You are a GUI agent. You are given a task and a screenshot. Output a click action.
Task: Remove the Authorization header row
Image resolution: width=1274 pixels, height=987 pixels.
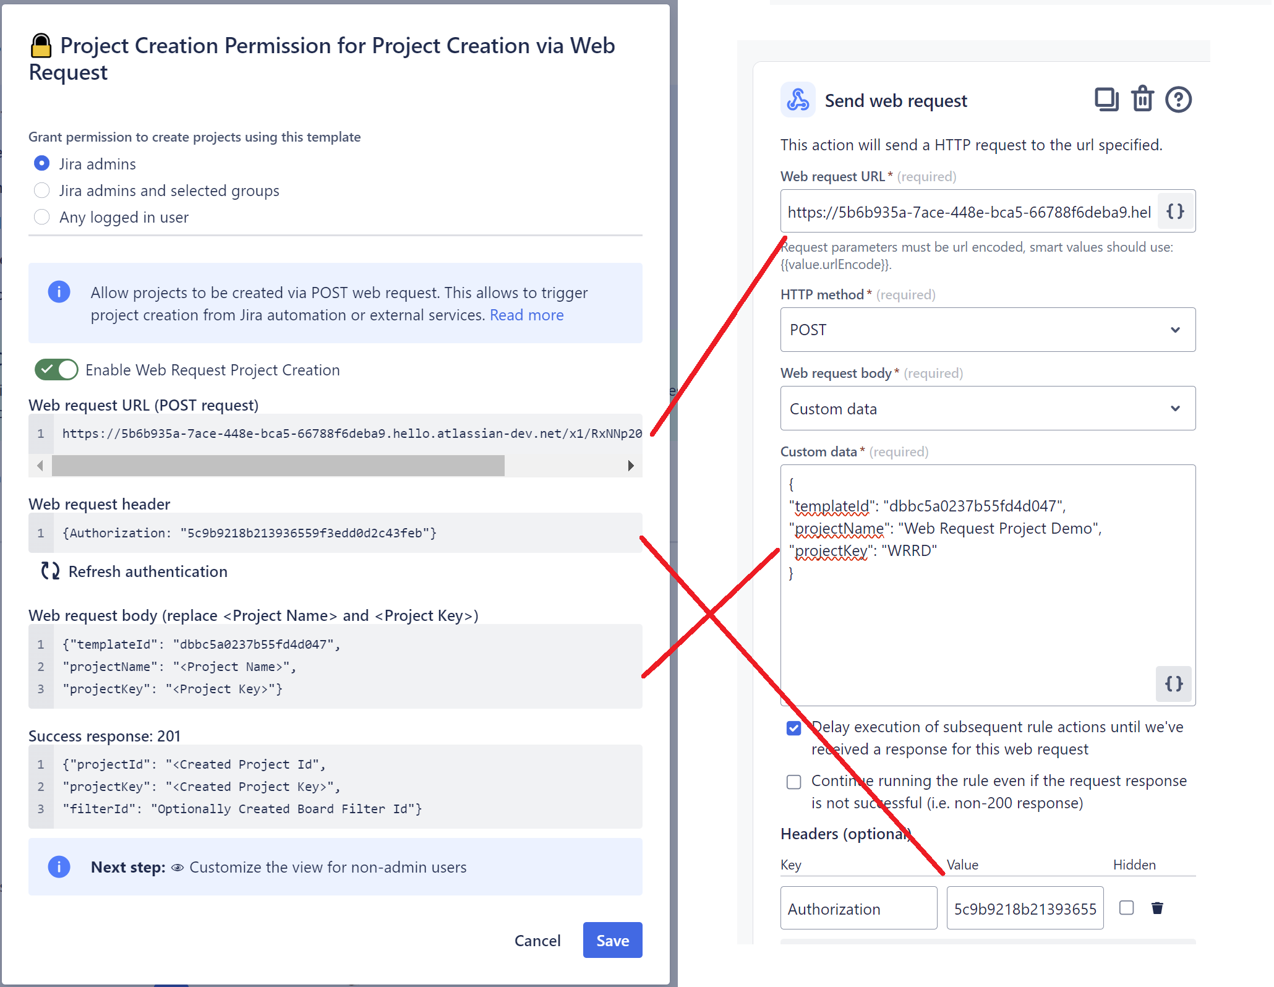(x=1158, y=908)
